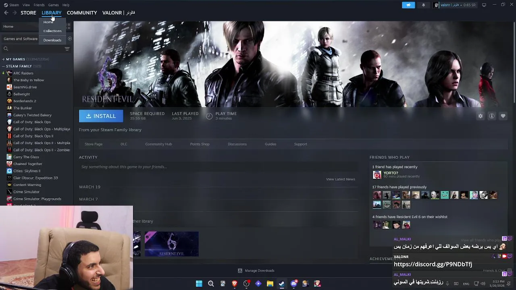Open the Community Hub link
This screenshot has height=290, width=516.
coord(158,144)
